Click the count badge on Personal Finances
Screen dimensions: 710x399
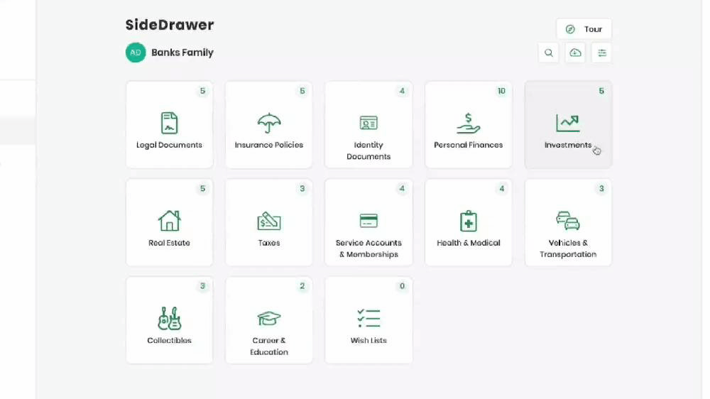coord(501,91)
